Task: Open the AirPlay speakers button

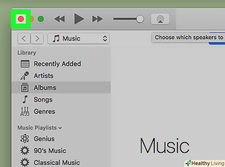Action: 160,19
